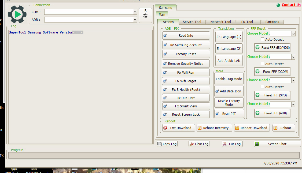
Task: Click the power icon on Reboot Recovery
Action: [200, 128]
